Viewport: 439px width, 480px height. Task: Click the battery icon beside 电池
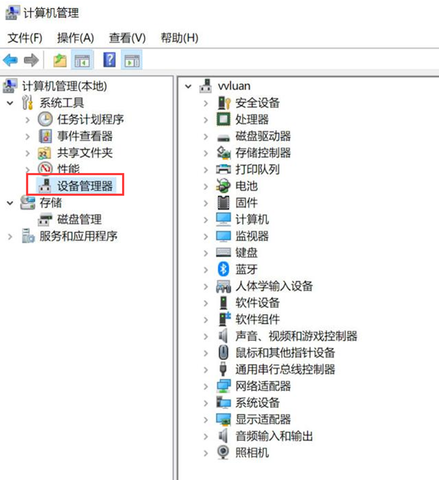(223, 186)
